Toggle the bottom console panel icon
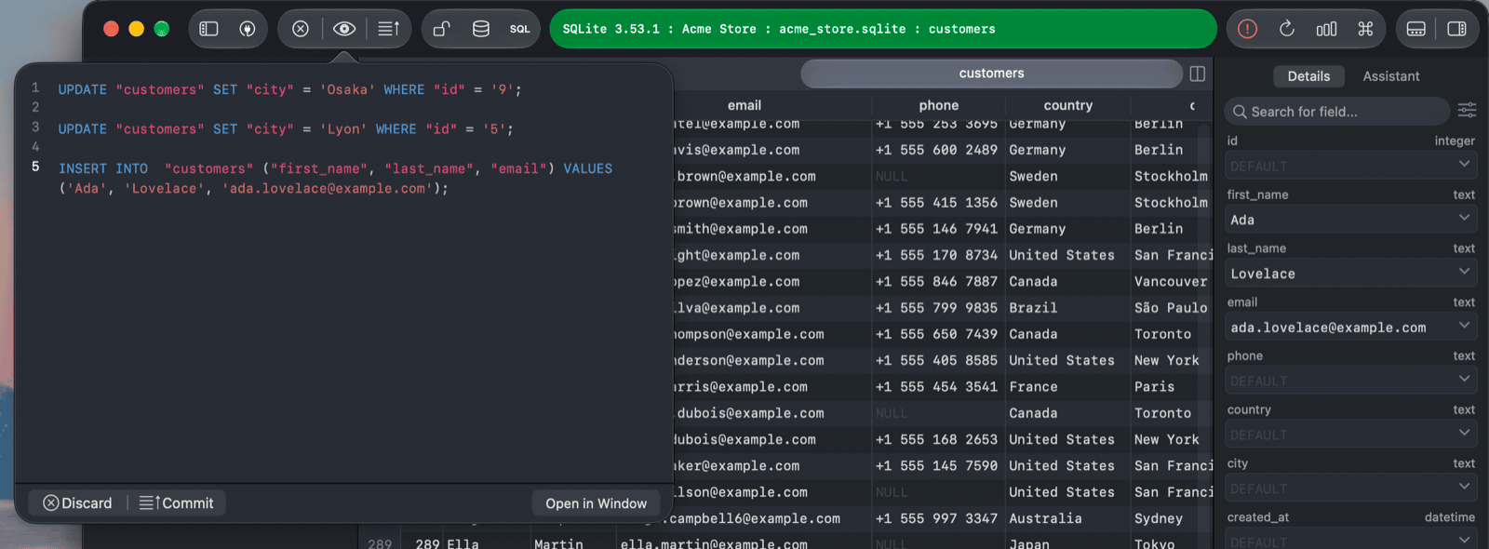This screenshot has height=549, width=1489. (1416, 29)
